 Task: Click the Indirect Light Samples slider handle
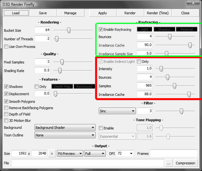[174, 86]
